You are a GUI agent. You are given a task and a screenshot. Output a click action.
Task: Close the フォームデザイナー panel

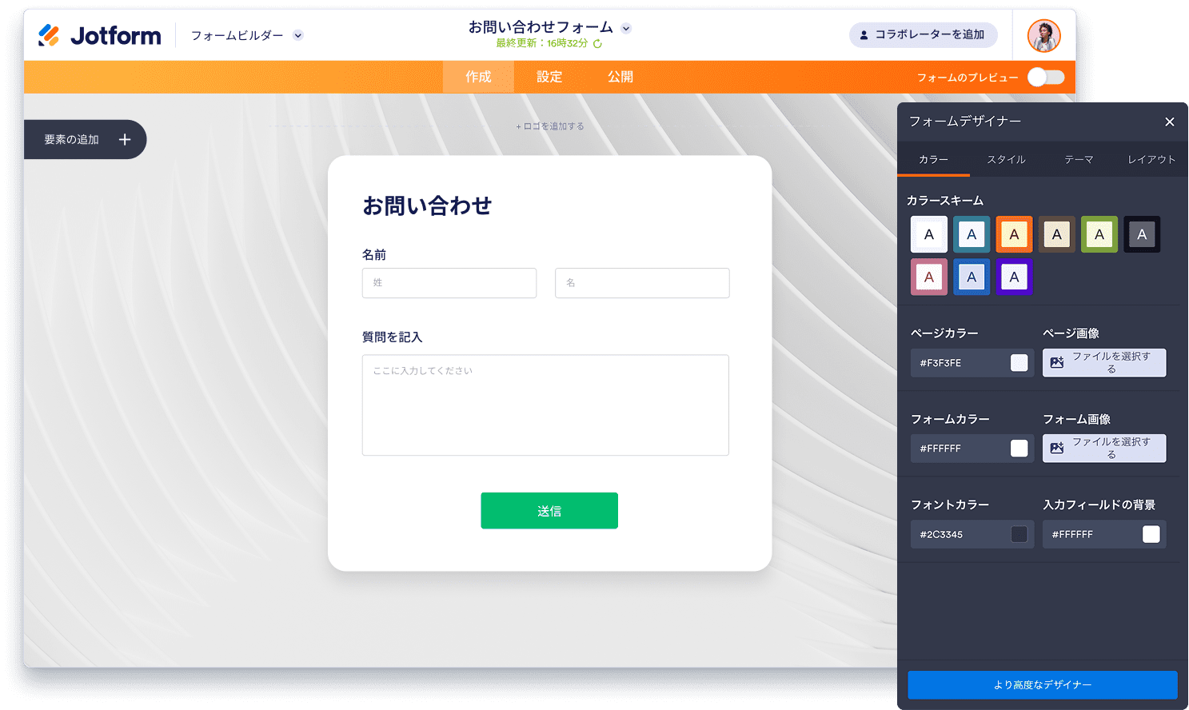(x=1169, y=122)
